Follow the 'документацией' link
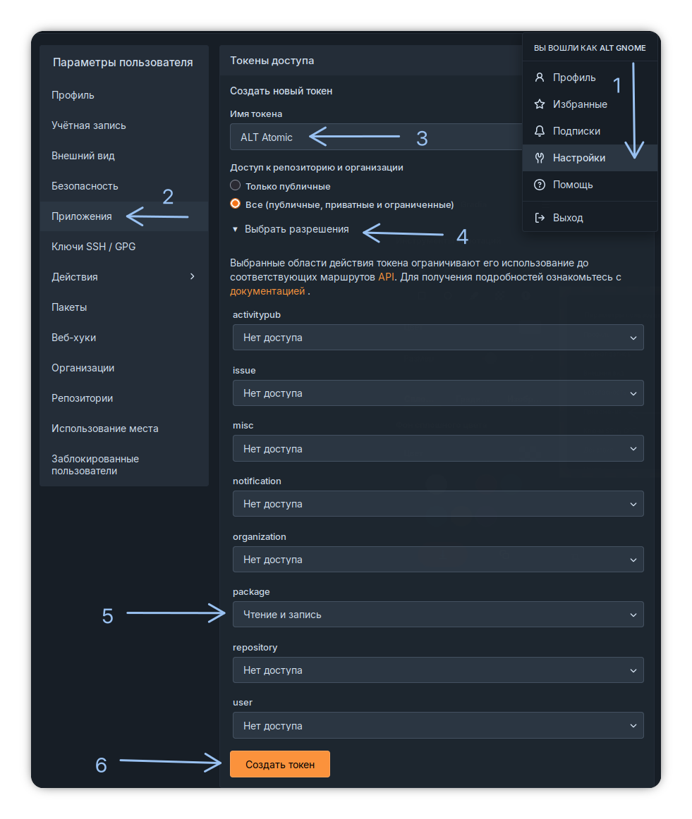Screen dimensions: 692x819 pos(267,291)
